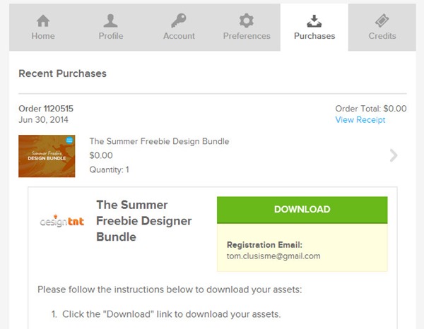Image resolution: width=424 pixels, height=329 pixels.
Task: Click the Summer Freebie Design Bundle thumbnail
Action: [x=47, y=156]
